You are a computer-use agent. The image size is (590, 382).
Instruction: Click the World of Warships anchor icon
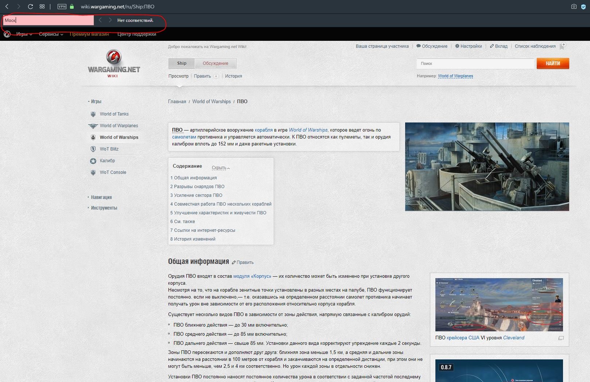coord(93,137)
